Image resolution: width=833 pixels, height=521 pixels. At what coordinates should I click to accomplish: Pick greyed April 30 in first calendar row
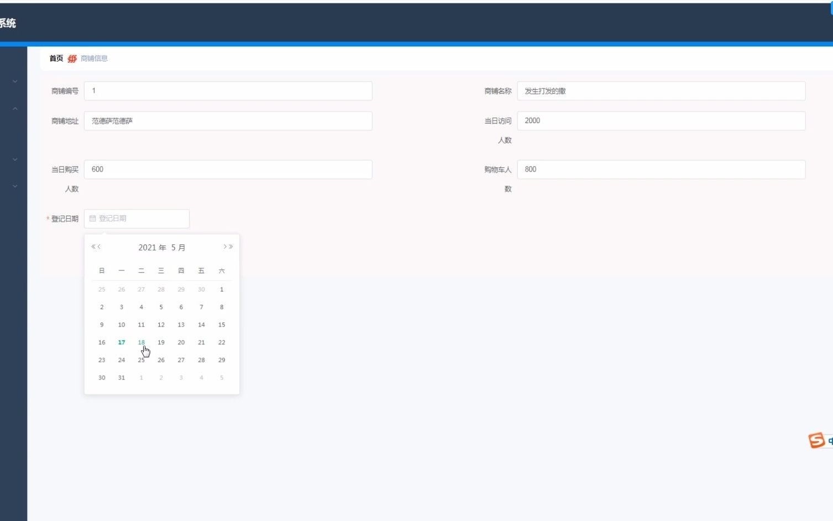pyautogui.click(x=201, y=289)
